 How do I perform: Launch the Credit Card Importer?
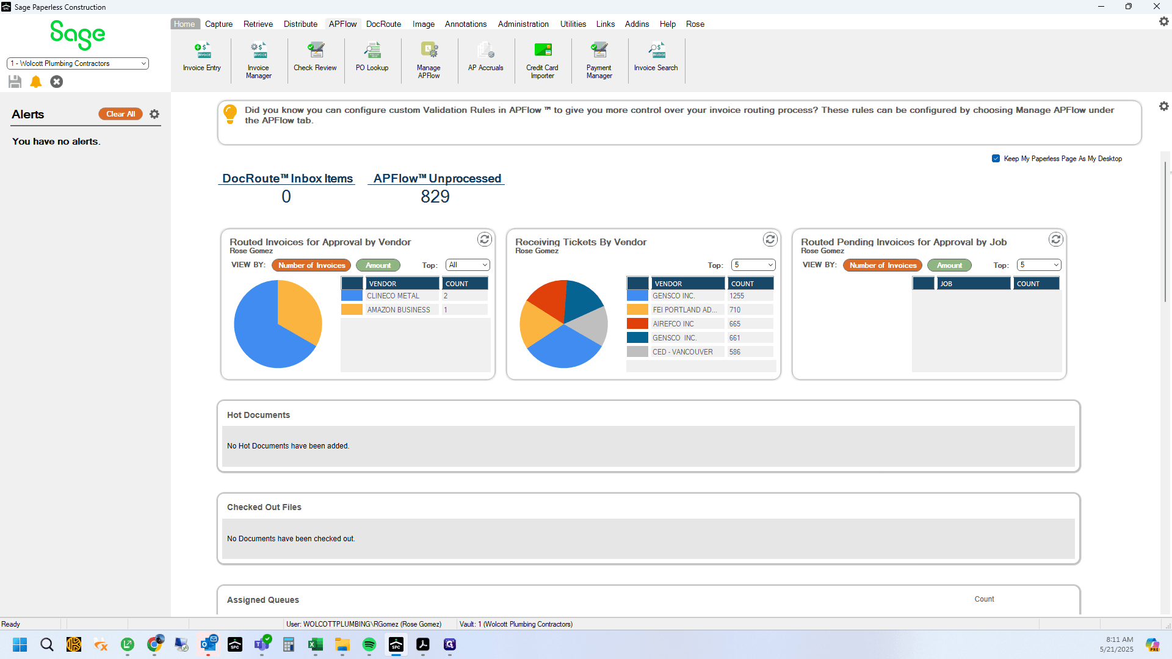[543, 60]
